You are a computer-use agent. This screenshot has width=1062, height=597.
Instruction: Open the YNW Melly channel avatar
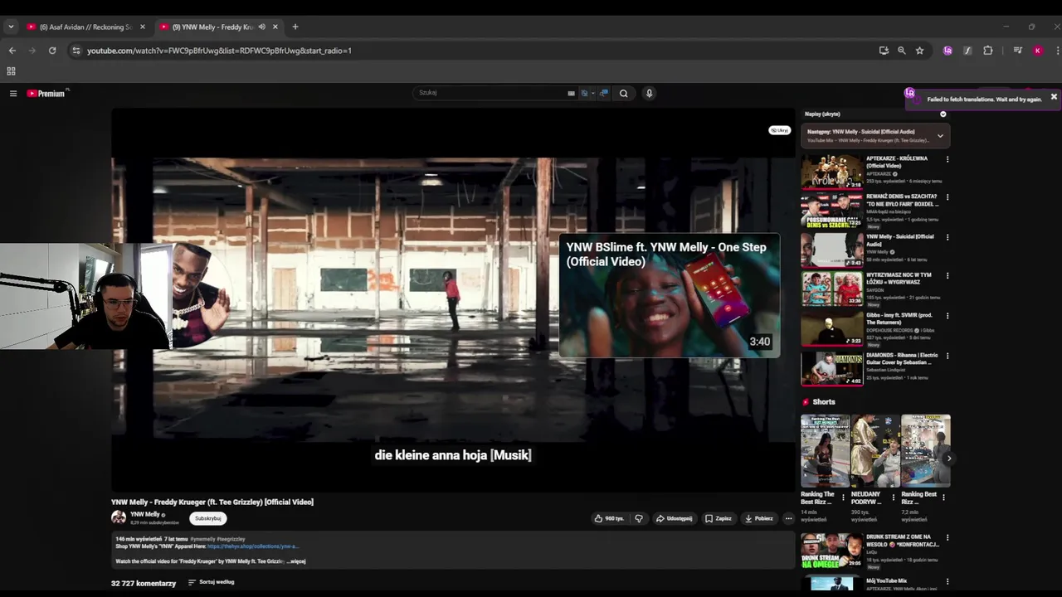119,517
